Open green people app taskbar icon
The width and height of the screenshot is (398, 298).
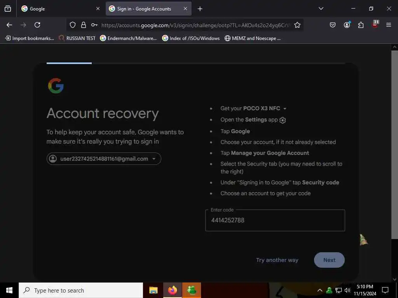pyautogui.click(x=192, y=290)
